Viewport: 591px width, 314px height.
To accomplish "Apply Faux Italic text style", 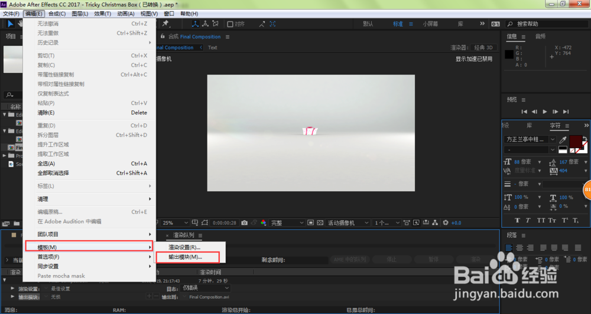I will [528, 221].
